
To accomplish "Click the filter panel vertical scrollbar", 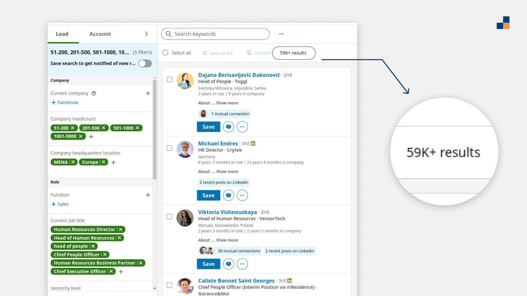I will coord(154,129).
